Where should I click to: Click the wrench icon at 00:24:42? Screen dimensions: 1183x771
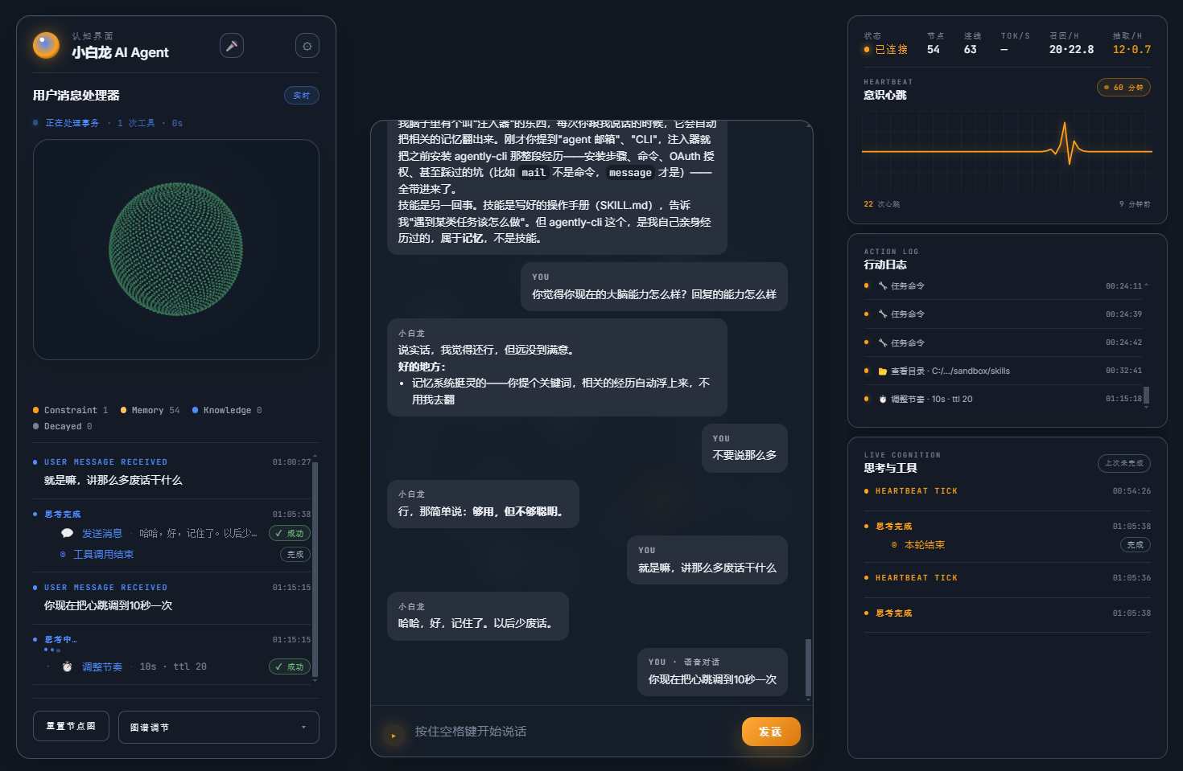click(x=882, y=342)
